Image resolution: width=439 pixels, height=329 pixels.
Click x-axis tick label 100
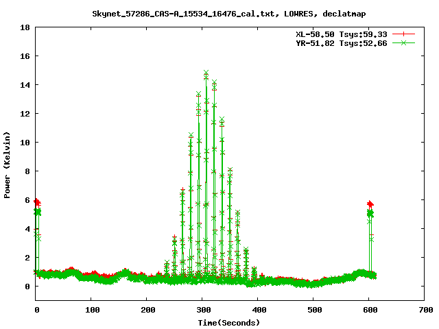(93, 310)
